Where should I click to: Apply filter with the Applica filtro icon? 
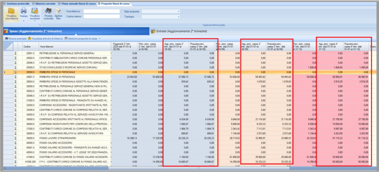58,11
